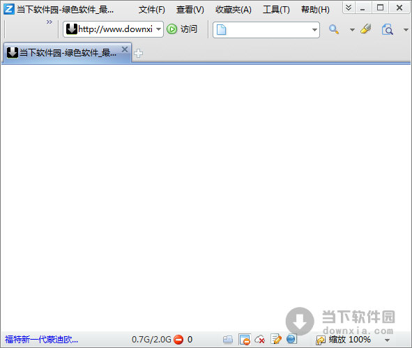Open the 文件(F) menu
The width and height of the screenshot is (412, 348).
coord(152,10)
